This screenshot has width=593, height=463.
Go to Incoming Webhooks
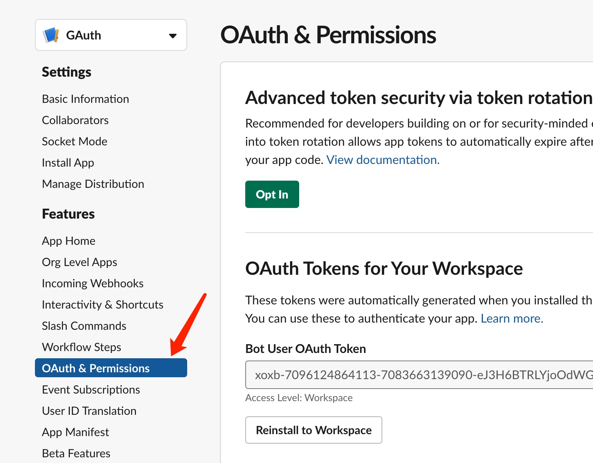click(x=93, y=283)
